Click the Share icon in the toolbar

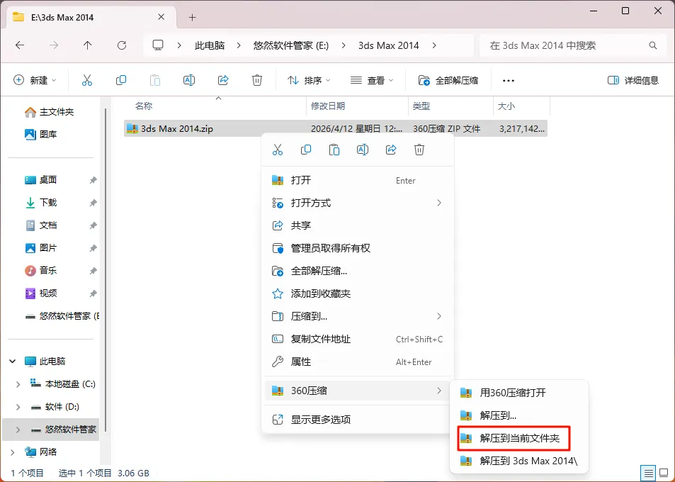223,80
